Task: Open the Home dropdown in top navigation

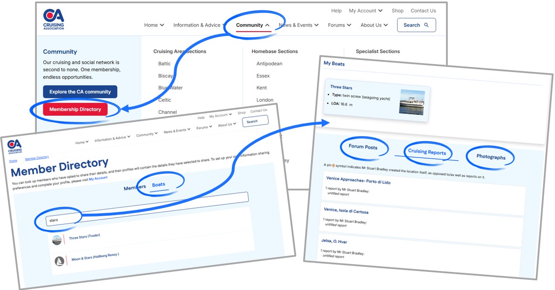Action: (x=154, y=25)
